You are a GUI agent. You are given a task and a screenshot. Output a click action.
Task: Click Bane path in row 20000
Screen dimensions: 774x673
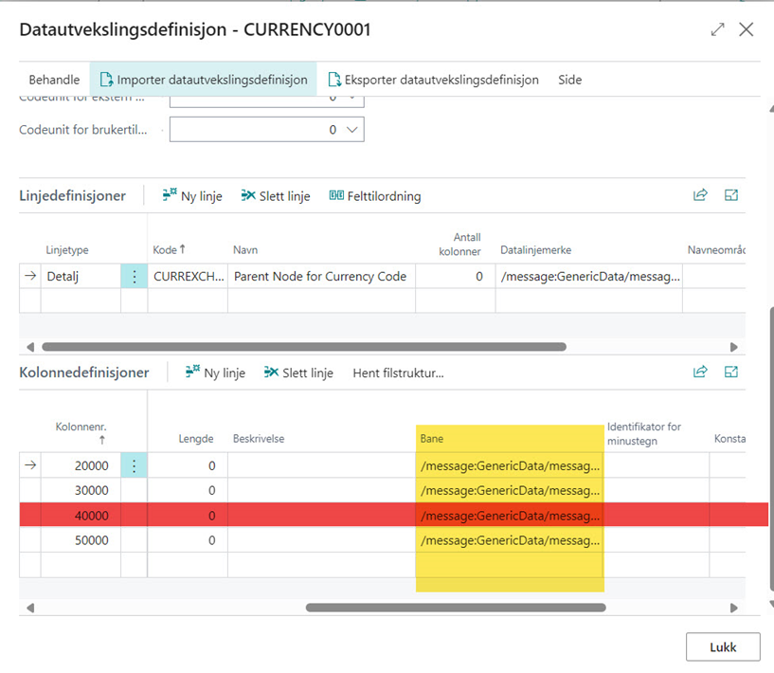click(x=510, y=465)
